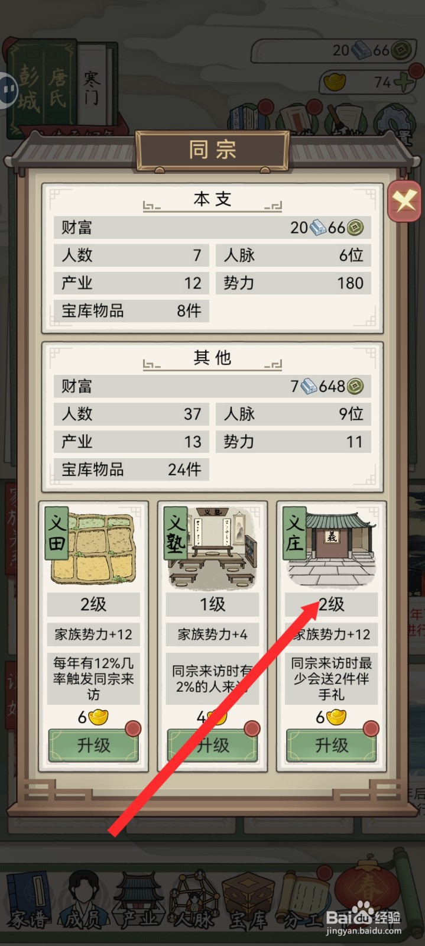The width and height of the screenshot is (425, 946).
Task: Upgrade the 义庄 card
Action: click(x=332, y=744)
